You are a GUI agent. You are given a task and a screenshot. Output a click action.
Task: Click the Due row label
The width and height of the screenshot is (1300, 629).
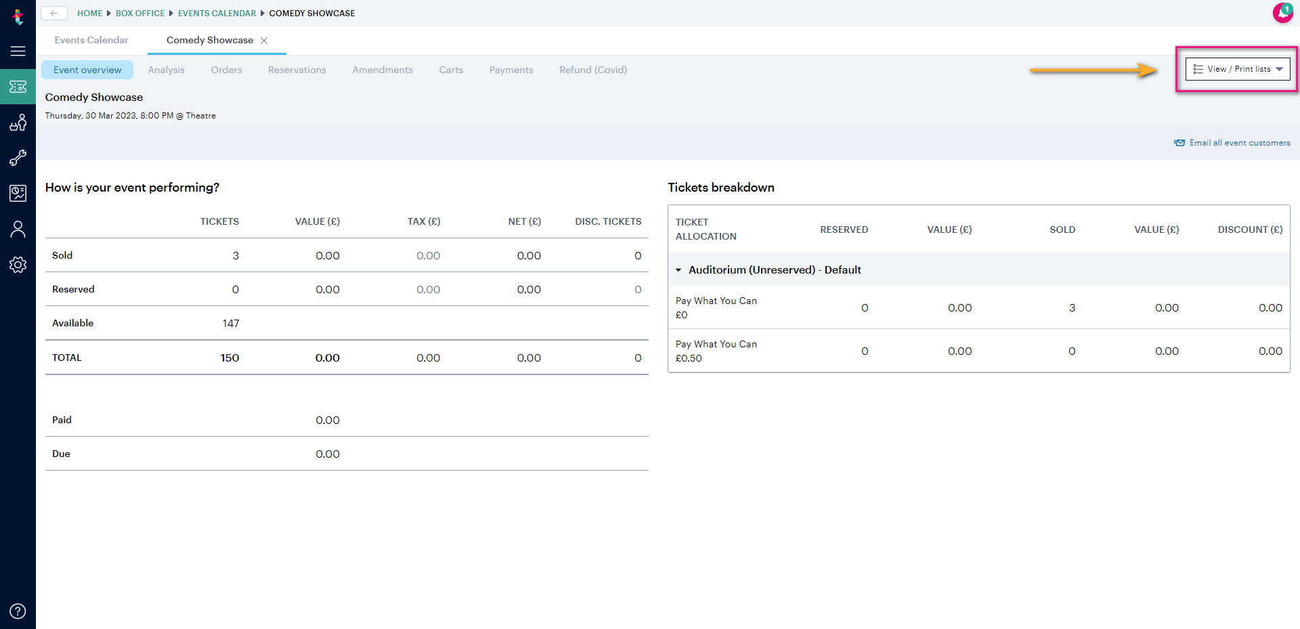pos(61,454)
